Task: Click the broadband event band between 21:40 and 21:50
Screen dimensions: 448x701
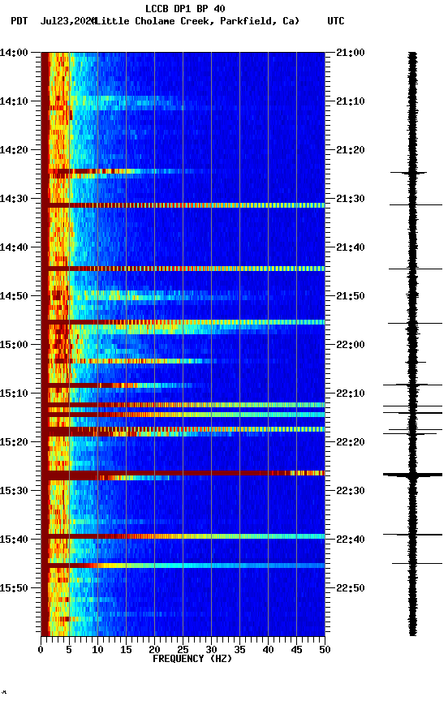Action: 183,269
